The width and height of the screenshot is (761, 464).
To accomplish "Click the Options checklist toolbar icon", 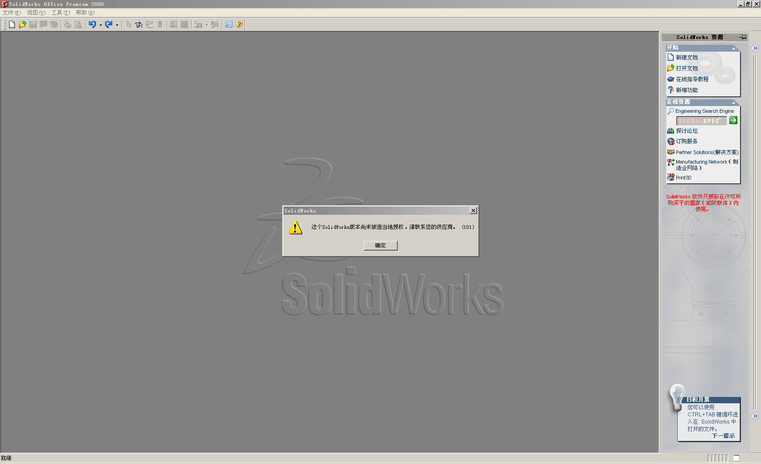I will click(229, 24).
